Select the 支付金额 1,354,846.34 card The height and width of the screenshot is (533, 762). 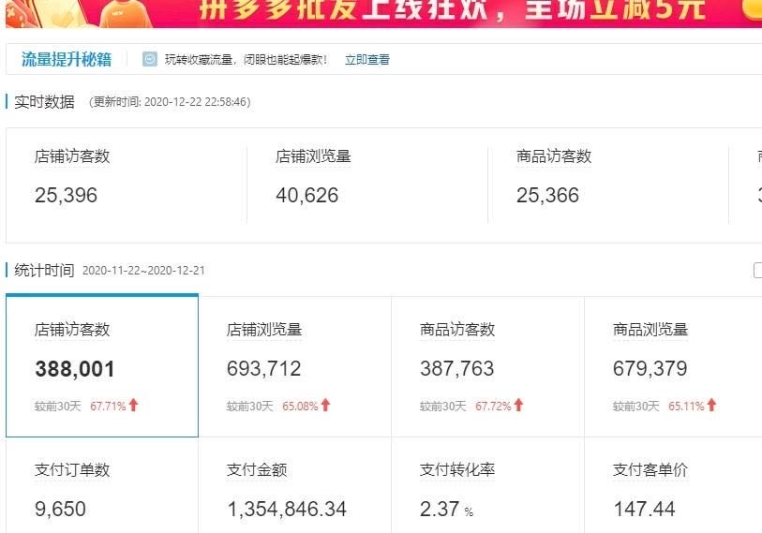(x=294, y=489)
